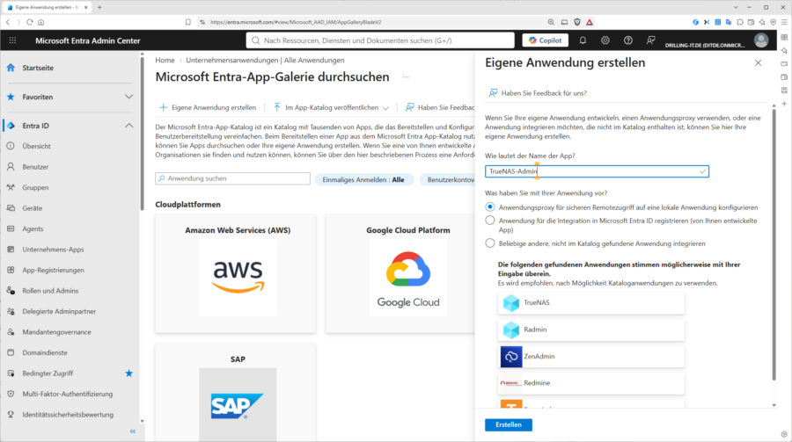Click the sidebar vertical scrollbar
792x442 pixels.
[x=142, y=134]
